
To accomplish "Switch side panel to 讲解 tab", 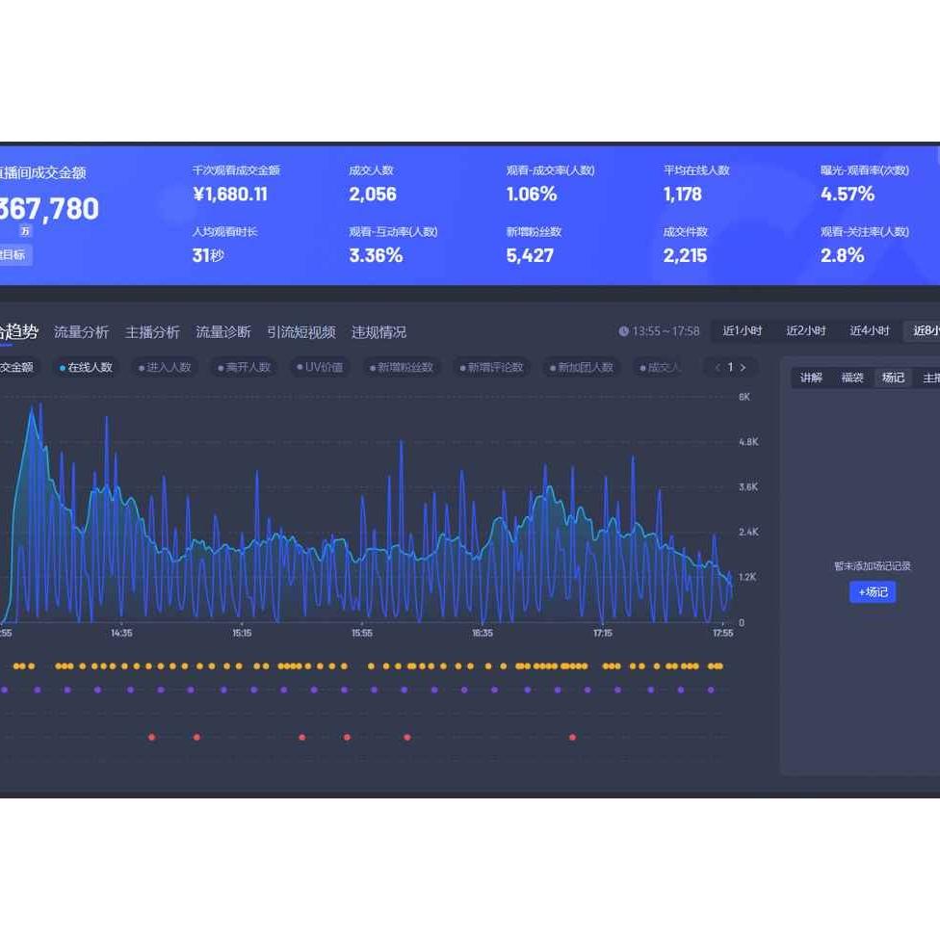I will pos(811,378).
